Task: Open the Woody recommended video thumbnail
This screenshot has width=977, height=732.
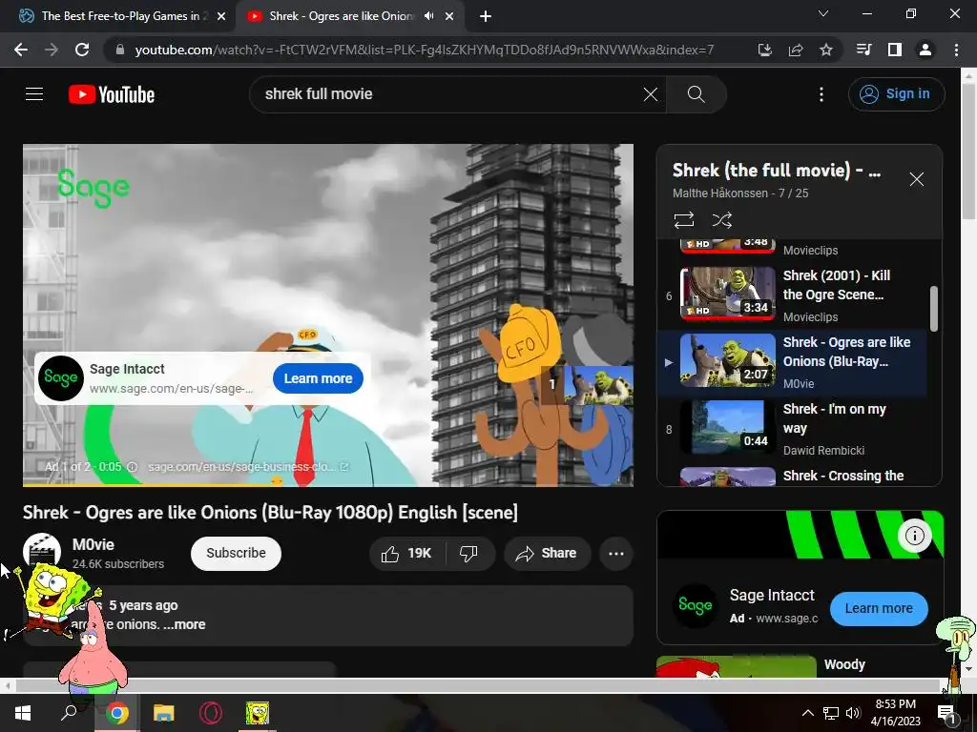Action: coord(737,666)
